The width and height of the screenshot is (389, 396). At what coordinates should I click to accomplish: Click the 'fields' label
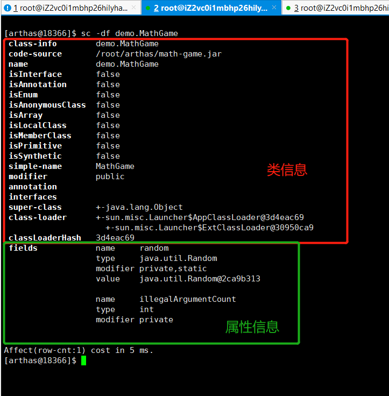23,248
